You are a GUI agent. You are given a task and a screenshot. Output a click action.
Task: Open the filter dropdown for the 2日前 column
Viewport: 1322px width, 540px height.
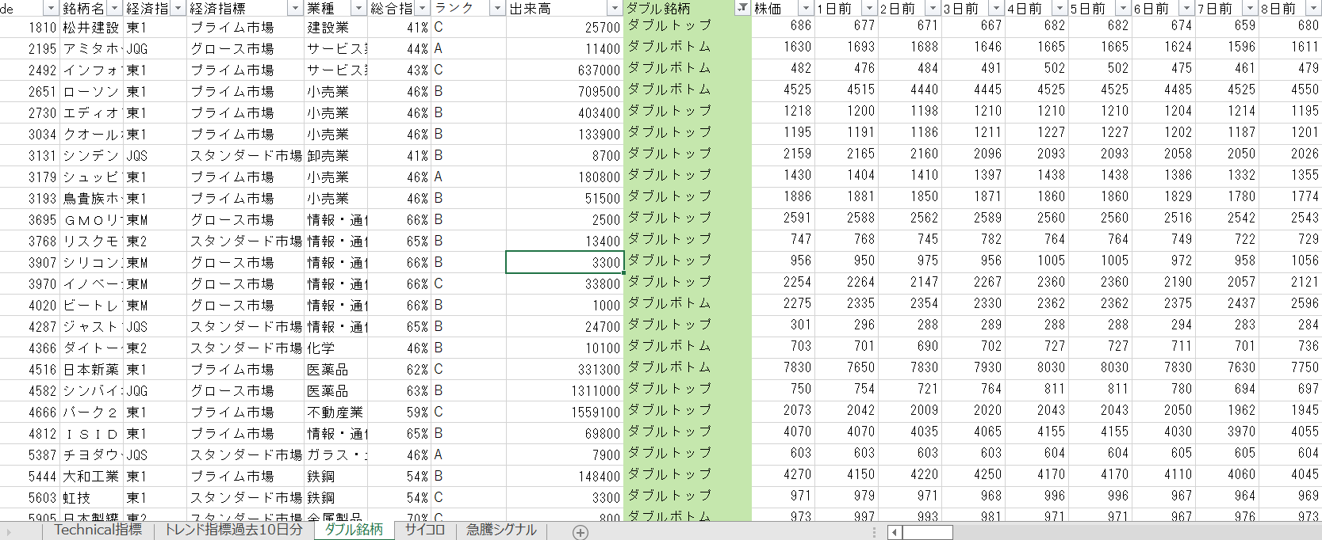[x=933, y=8]
